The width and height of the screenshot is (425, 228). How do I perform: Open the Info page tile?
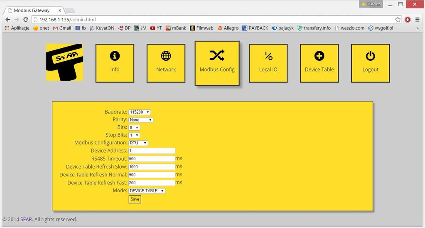pos(115,63)
